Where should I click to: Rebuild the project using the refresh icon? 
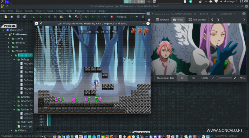105,17
